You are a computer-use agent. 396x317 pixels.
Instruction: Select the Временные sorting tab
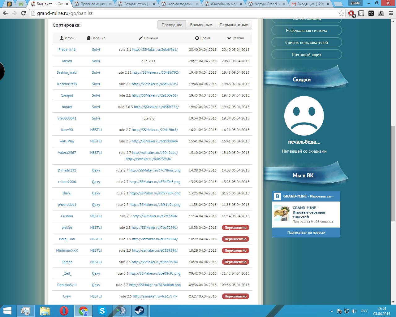point(201,25)
